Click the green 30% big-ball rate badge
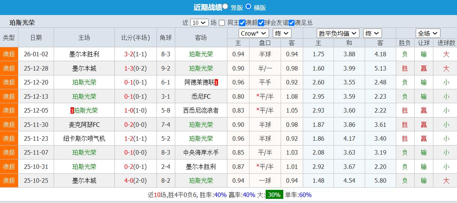Image resolution: width=457 pixels, height=203 pixels. [274, 195]
